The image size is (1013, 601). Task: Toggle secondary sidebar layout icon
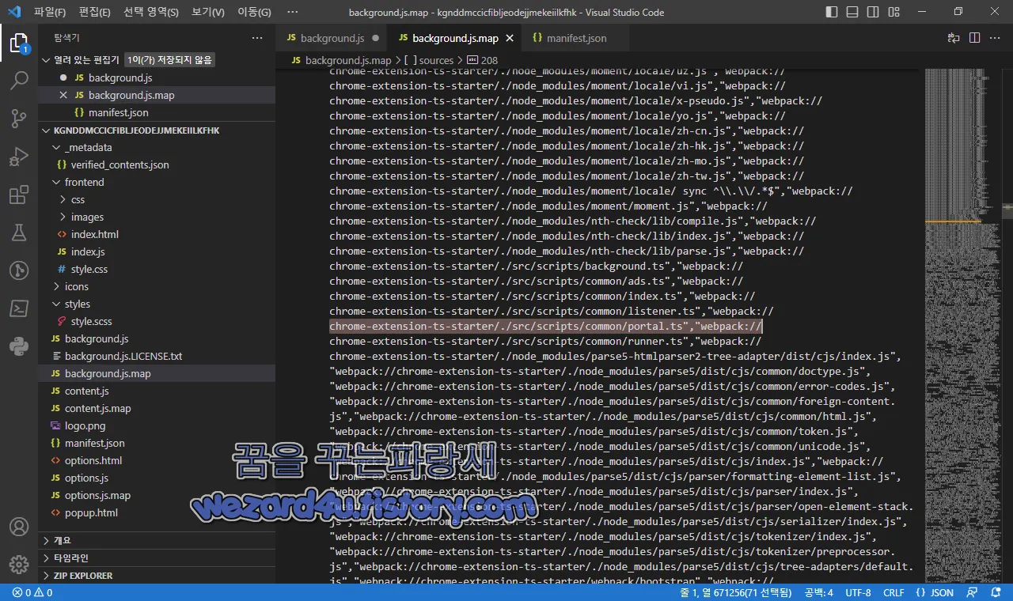[873, 12]
